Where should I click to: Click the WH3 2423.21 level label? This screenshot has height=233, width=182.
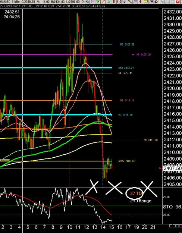pos(126,68)
